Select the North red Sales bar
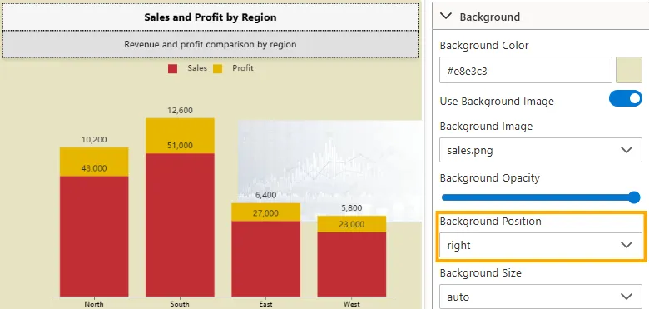 click(x=94, y=237)
